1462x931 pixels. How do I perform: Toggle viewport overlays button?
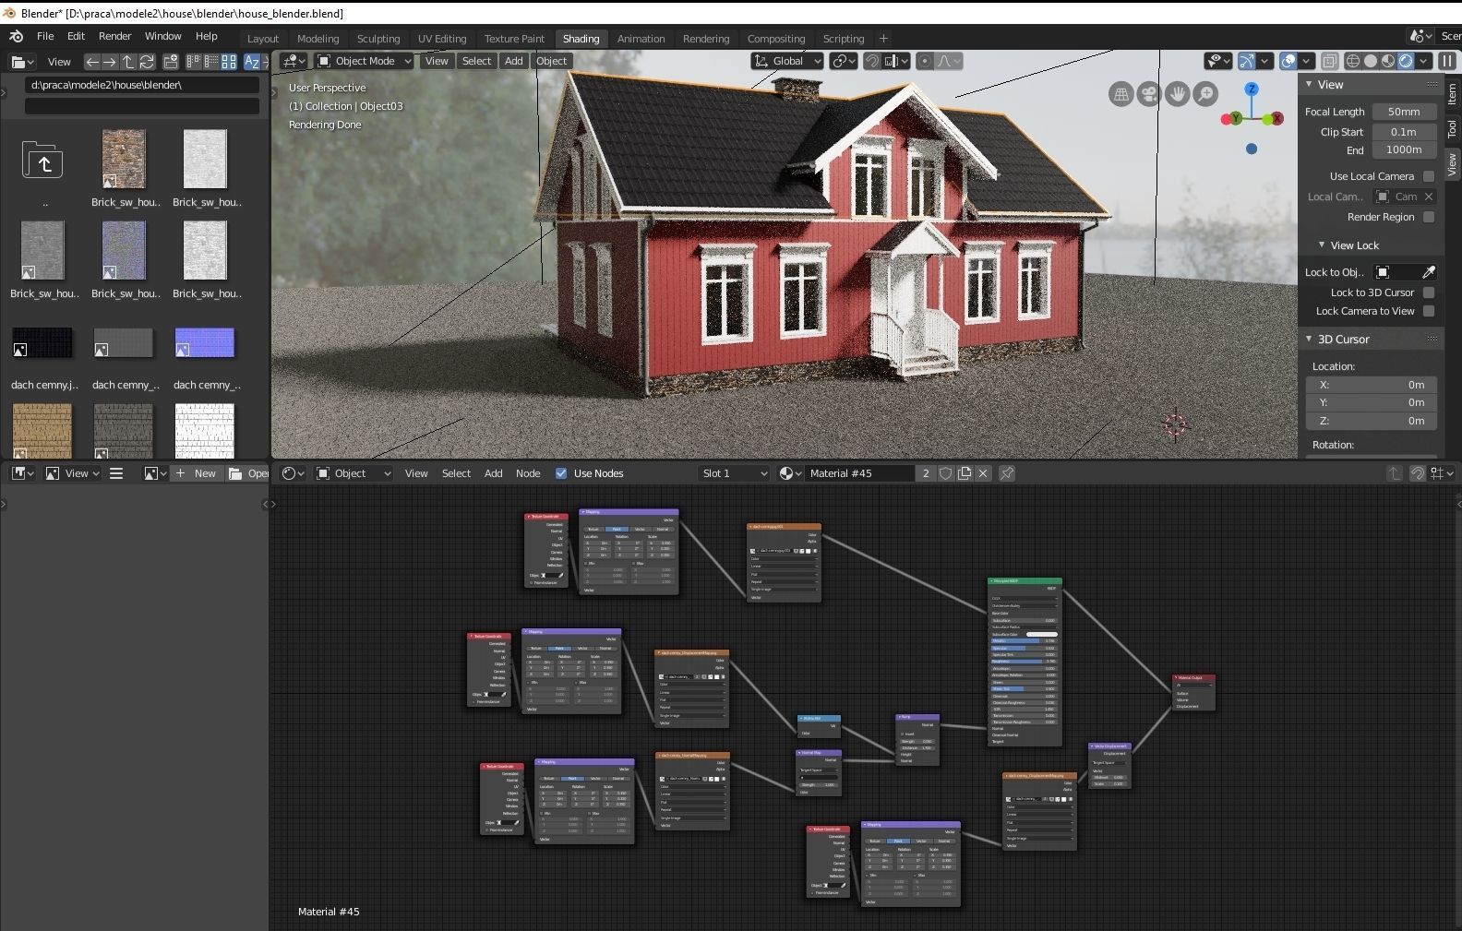[x=1288, y=61]
